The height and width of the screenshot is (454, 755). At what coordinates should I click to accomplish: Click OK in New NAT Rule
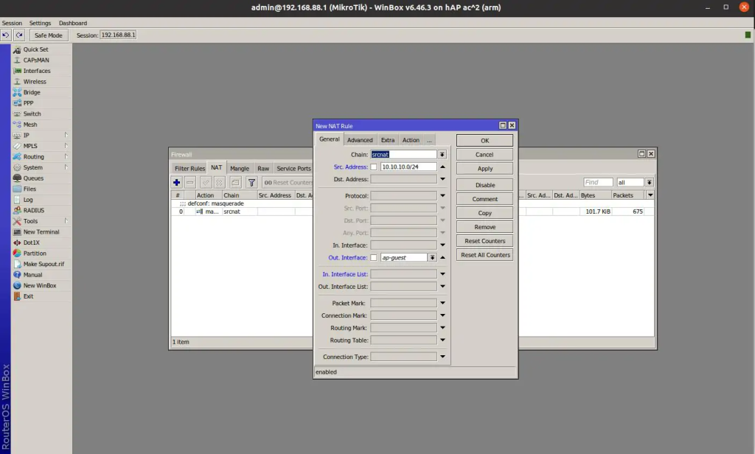click(x=484, y=141)
